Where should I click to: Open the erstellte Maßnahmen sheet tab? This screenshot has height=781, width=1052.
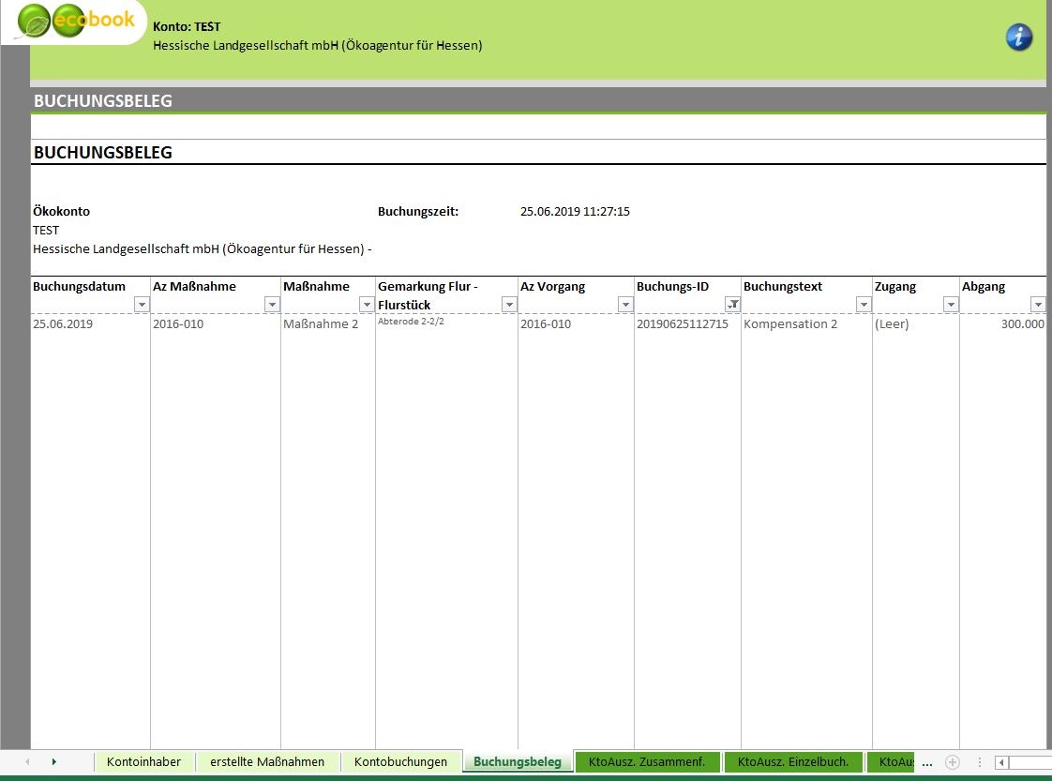(x=267, y=762)
